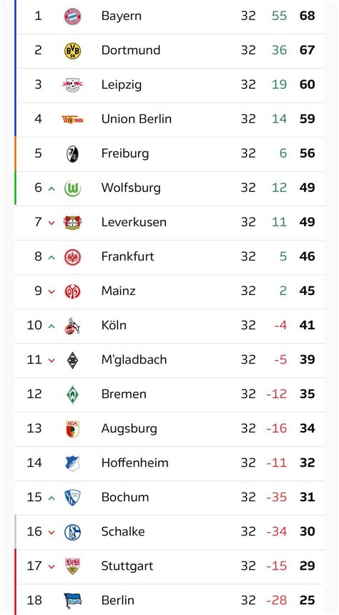Click the Augsburg team name
Screen dimensions: 339x615
129,429
